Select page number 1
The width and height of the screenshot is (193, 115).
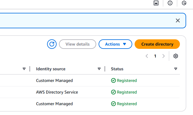155,56
